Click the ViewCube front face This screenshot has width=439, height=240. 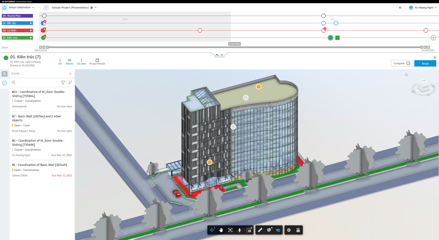tap(425, 87)
